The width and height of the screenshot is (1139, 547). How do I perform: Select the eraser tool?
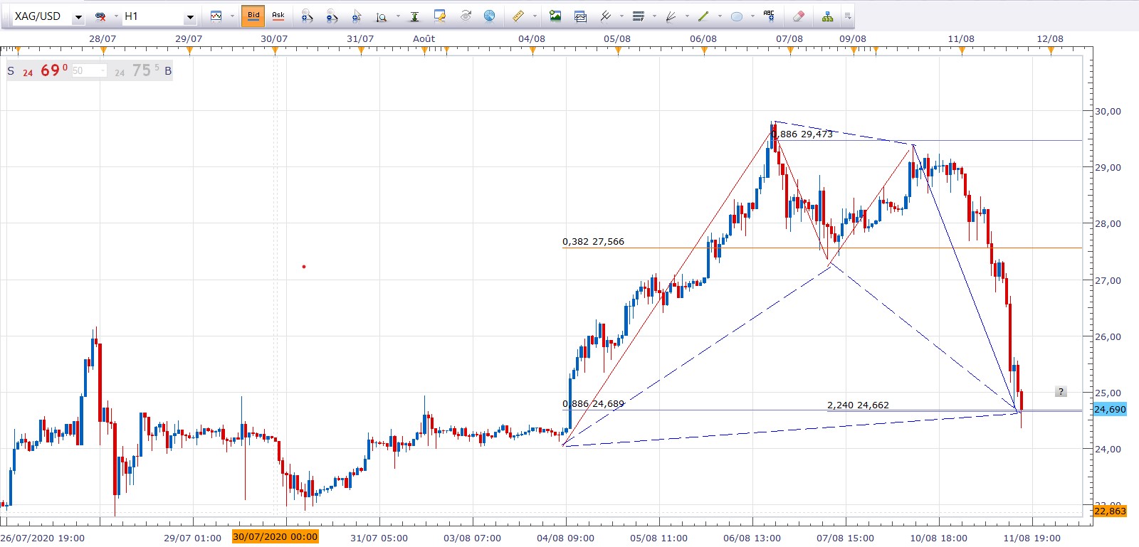(798, 16)
